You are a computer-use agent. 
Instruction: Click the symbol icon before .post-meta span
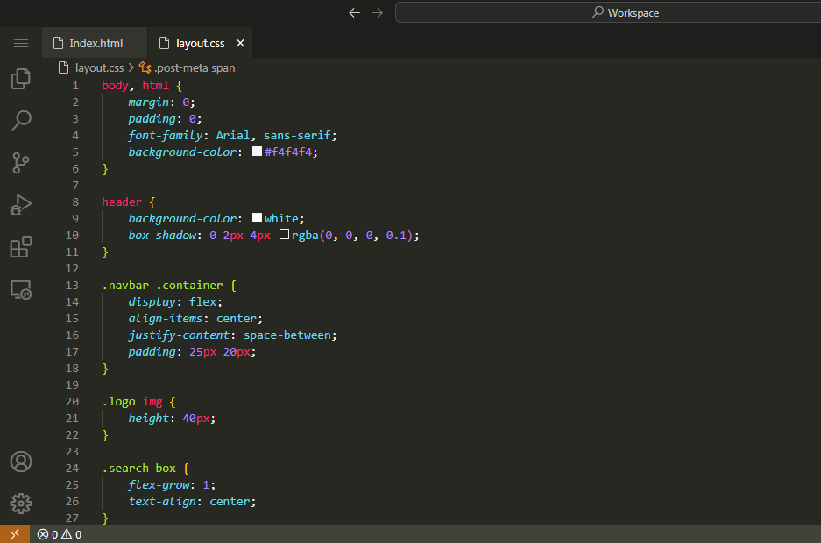pyautogui.click(x=145, y=67)
